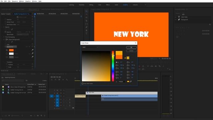Switch to the Assembly workspace tab
213x120 pixels.
pos(82,5)
